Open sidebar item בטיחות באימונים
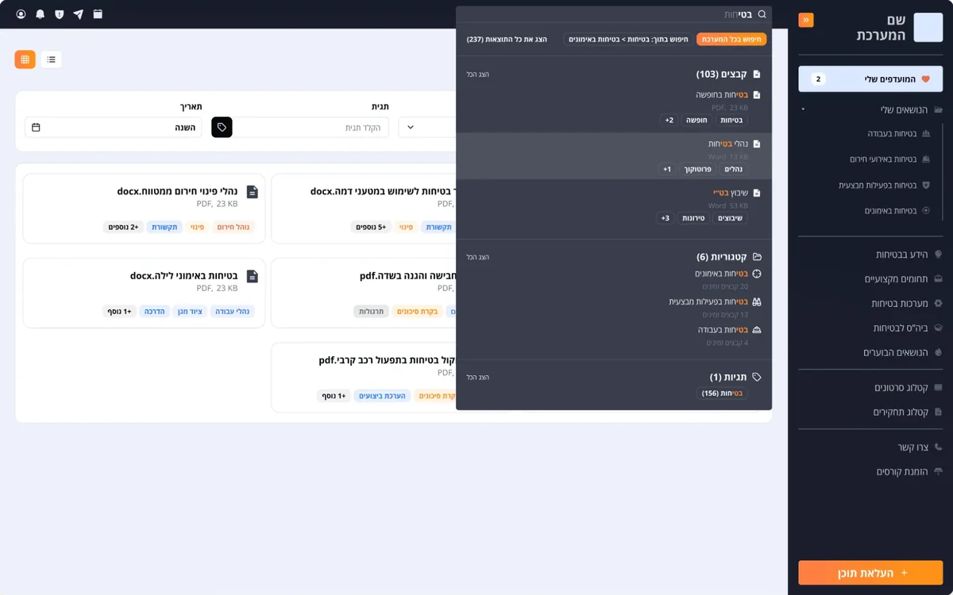Viewport: 953px width, 595px height. (x=889, y=211)
